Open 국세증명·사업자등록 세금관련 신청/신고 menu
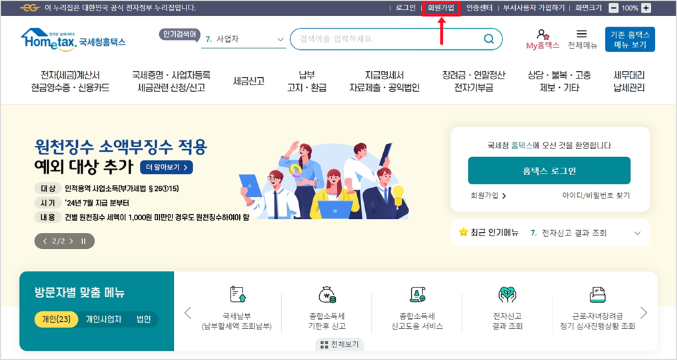Image resolution: width=677 pixels, height=360 pixels. [x=171, y=81]
